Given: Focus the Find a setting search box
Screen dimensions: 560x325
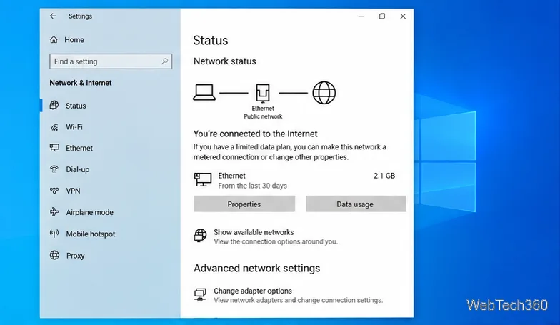Looking at the screenshot, I should coord(111,61).
